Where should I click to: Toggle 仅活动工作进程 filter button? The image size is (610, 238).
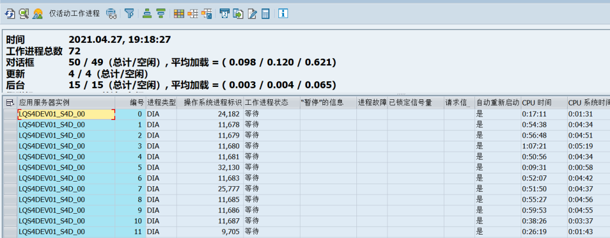pos(75,14)
